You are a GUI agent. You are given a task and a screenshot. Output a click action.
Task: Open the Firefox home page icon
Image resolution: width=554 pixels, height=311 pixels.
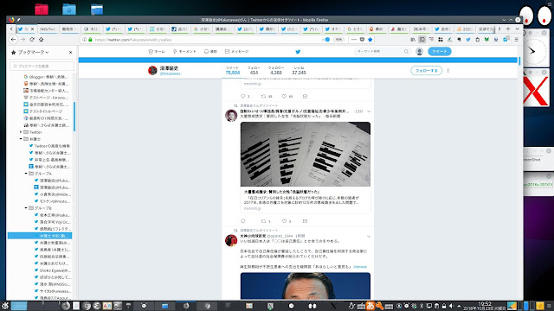tap(42, 40)
